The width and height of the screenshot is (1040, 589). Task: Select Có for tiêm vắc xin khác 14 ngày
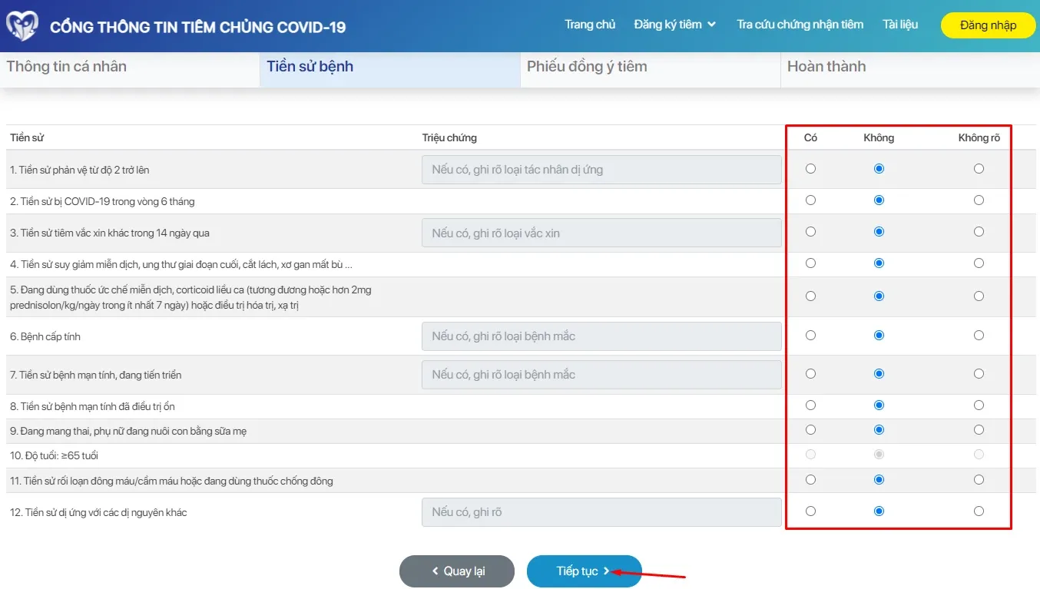(x=810, y=232)
